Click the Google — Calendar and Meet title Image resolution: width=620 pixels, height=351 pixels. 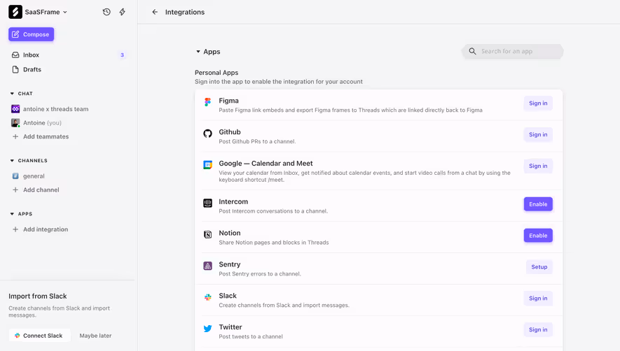266,164
